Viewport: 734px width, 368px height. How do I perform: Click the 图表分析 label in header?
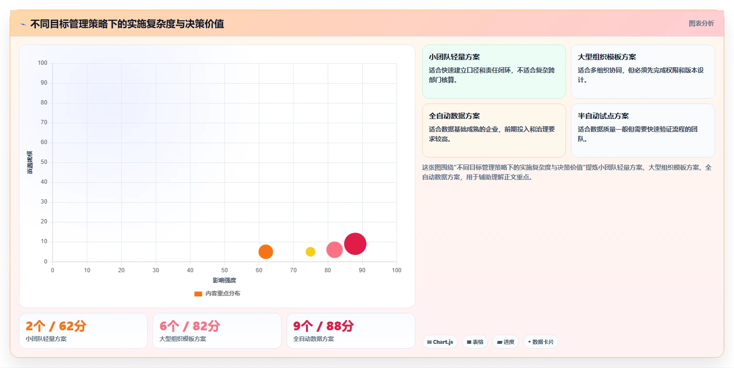pyautogui.click(x=701, y=23)
